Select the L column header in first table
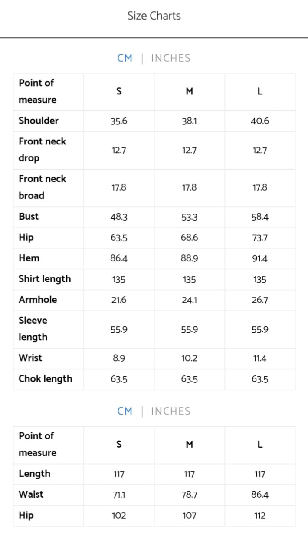 260,92
